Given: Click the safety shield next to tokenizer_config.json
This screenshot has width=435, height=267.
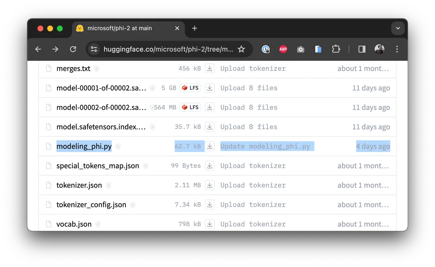Looking at the screenshot, I should point(133,205).
